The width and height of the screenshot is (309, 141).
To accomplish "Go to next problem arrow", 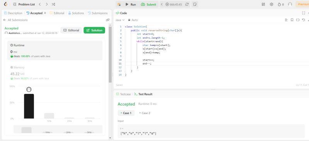I will coord(46,4).
